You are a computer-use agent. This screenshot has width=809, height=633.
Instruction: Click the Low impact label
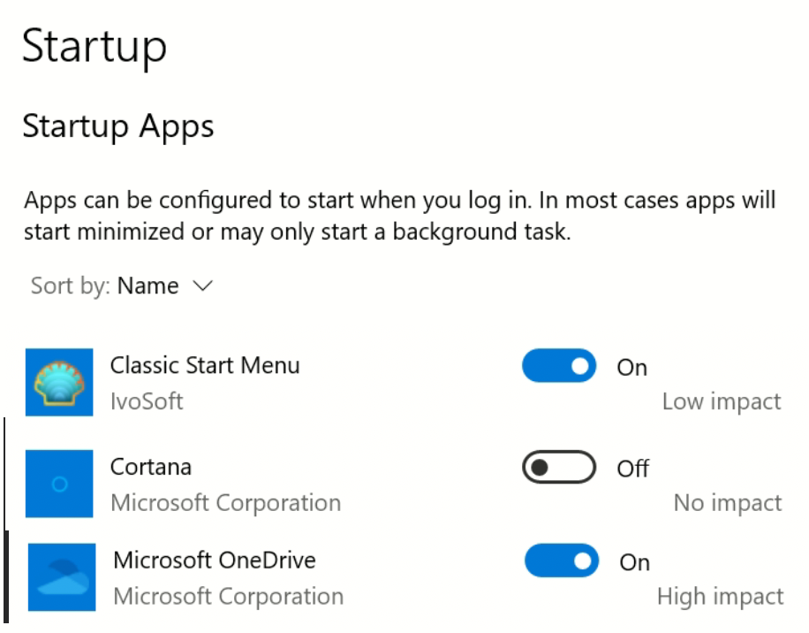tap(722, 402)
